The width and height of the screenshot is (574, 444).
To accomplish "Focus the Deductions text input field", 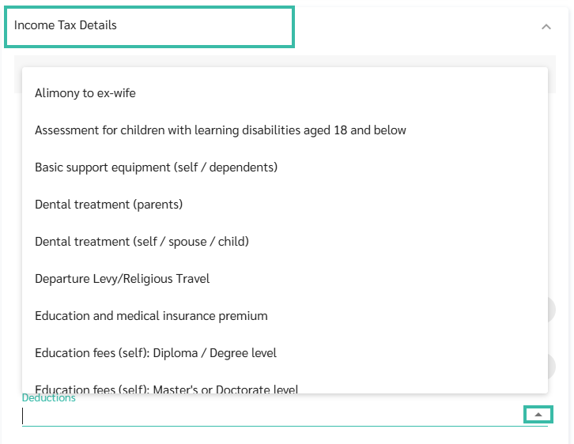I will click(269, 415).
